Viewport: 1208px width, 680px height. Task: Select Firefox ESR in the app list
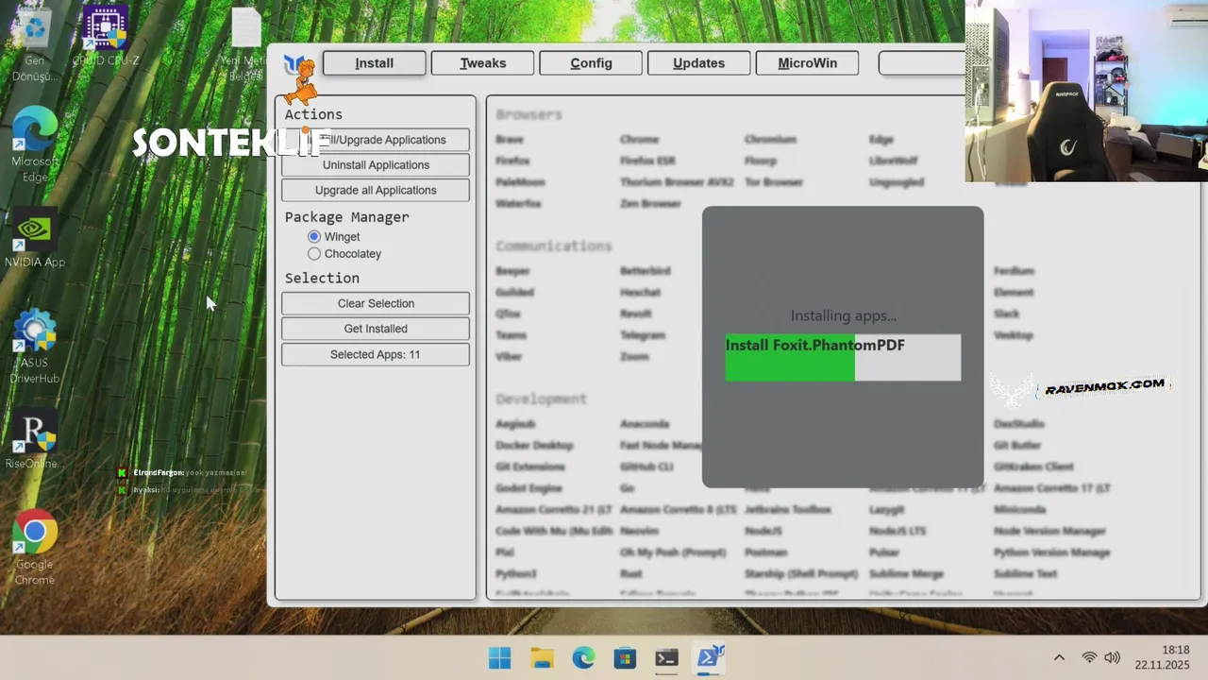pyautogui.click(x=647, y=161)
